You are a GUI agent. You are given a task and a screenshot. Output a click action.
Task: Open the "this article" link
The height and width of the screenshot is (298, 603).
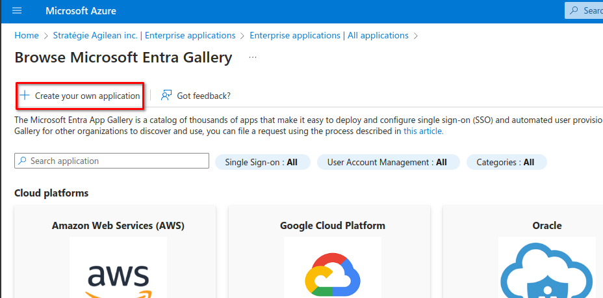(423, 131)
